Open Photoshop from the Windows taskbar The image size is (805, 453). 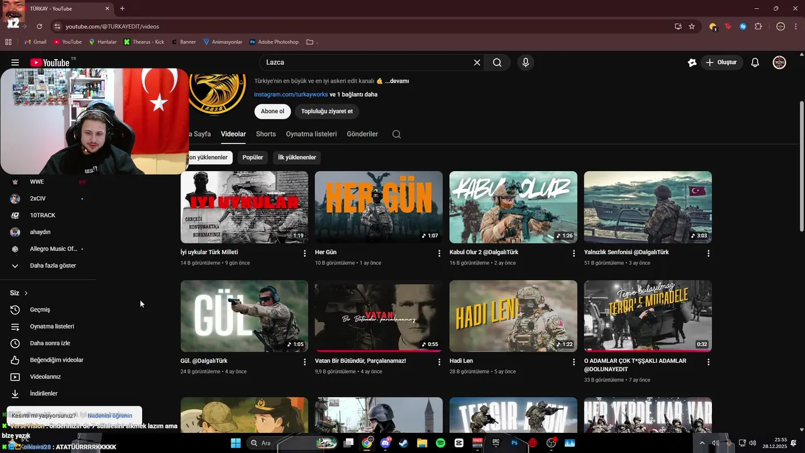click(x=514, y=443)
